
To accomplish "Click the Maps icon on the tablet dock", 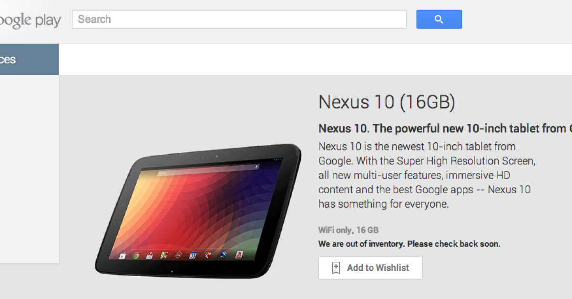I will tap(164, 255).
